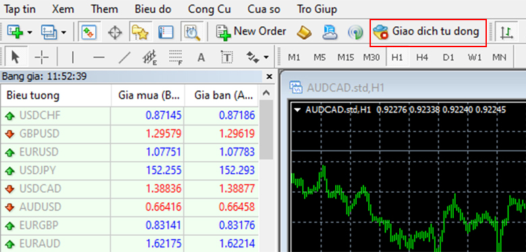Image resolution: width=526 pixels, height=252 pixels.
Task: Open the Bieu do menu
Action: point(153,9)
